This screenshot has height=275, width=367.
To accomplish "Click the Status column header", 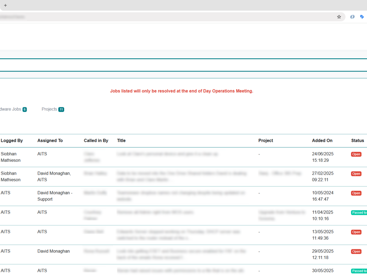I will coord(357,140).
